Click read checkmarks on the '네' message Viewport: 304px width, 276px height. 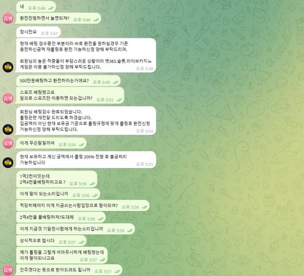tap(51, 8)
